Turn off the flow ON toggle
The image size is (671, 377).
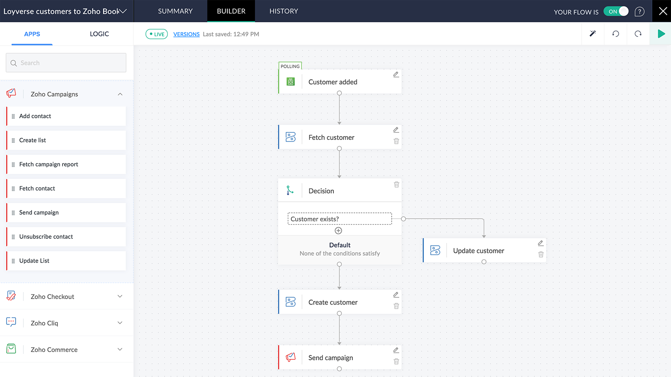pyautogui.click(x=616, y=11)
